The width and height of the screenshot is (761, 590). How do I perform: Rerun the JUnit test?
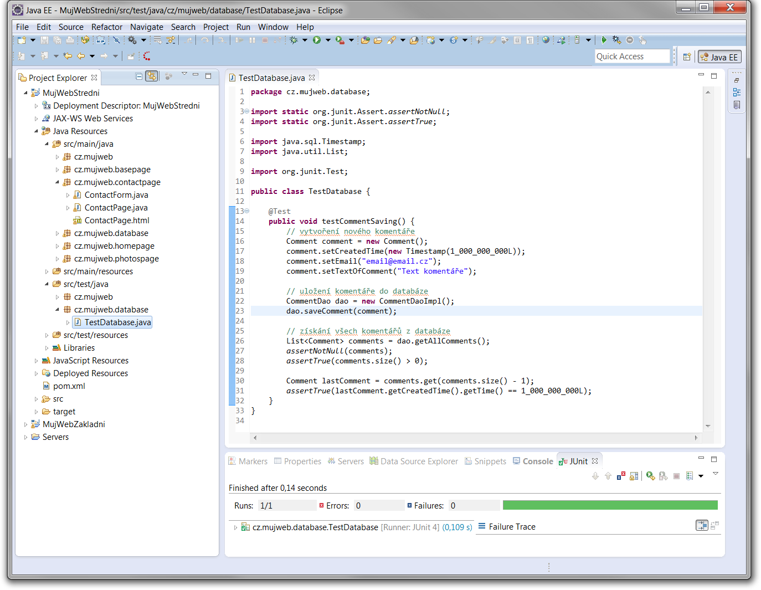tap(650, 476)
